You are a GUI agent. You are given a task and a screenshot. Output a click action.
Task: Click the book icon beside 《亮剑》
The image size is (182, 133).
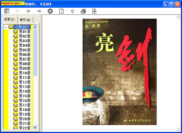(x=10, y=27)
